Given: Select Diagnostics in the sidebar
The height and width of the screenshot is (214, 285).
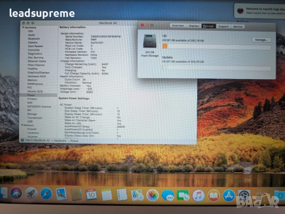Looking at the screenshot, I should click(x=35, y=53).
